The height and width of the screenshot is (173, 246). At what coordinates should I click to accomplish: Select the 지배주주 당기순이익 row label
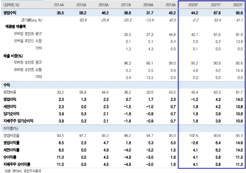point(18,121)
